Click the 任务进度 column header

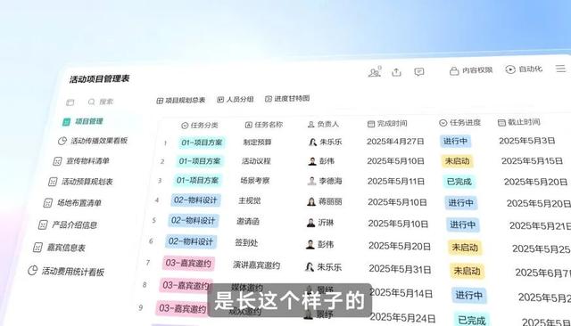point(460,123)
